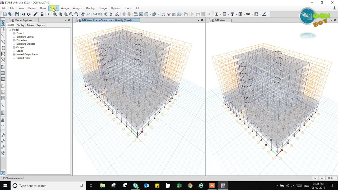Image resolution: width=338 pixels, height=190 pixels.
Task: Click the Undo arrow icon
Action: [24, 14]
